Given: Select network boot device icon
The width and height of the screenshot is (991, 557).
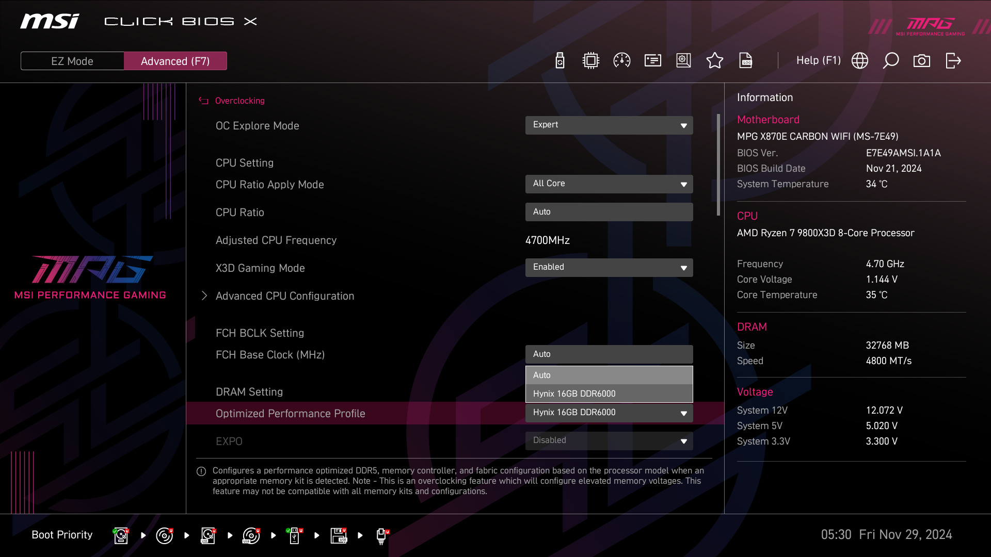Looking at the screenshot, I should point(381,535).
